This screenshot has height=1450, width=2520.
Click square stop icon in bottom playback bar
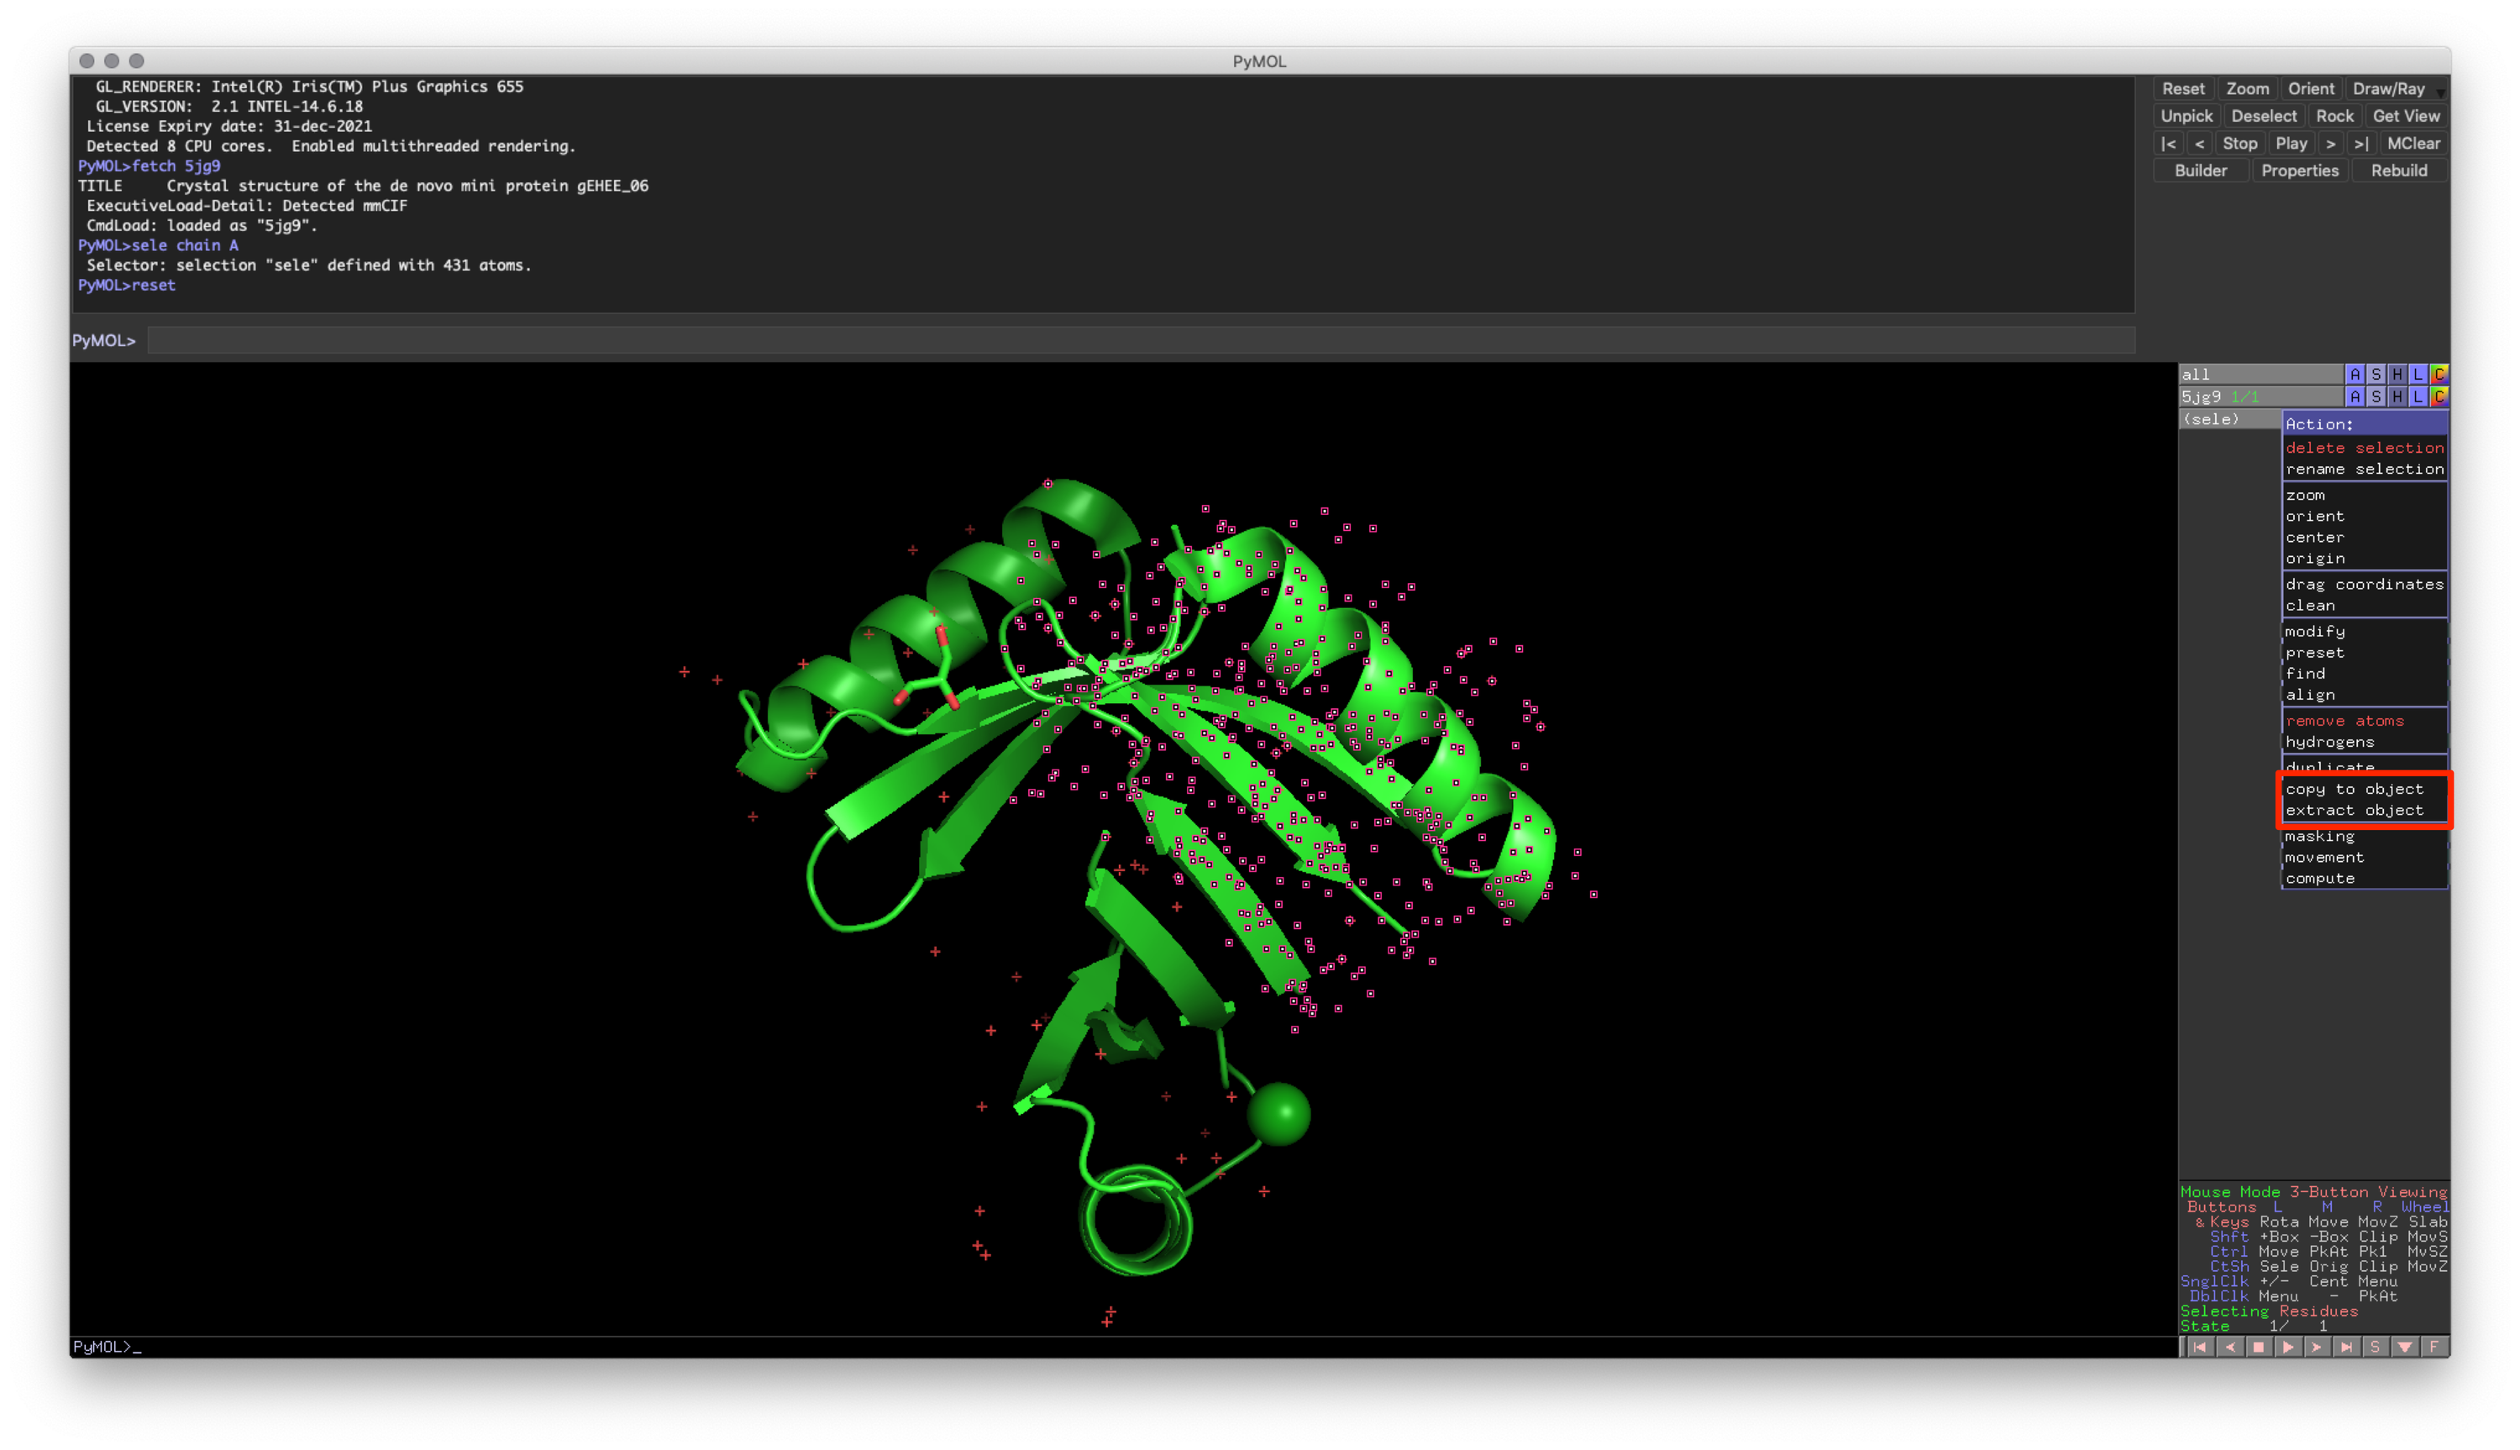coord(2258,1347)
